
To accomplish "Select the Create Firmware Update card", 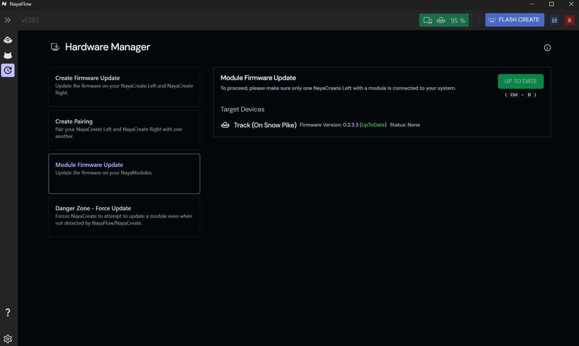I will pos(124,87).
